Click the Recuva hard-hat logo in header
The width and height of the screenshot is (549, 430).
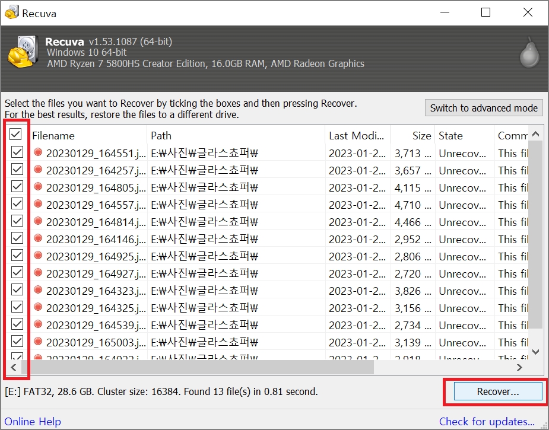click(x=23, y=52)
